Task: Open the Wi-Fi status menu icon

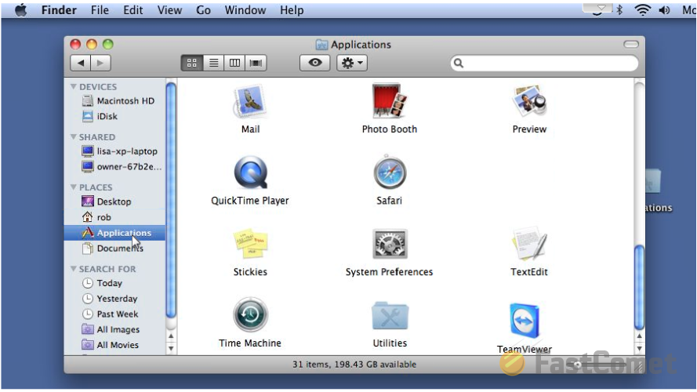Action: pos(642,9)
